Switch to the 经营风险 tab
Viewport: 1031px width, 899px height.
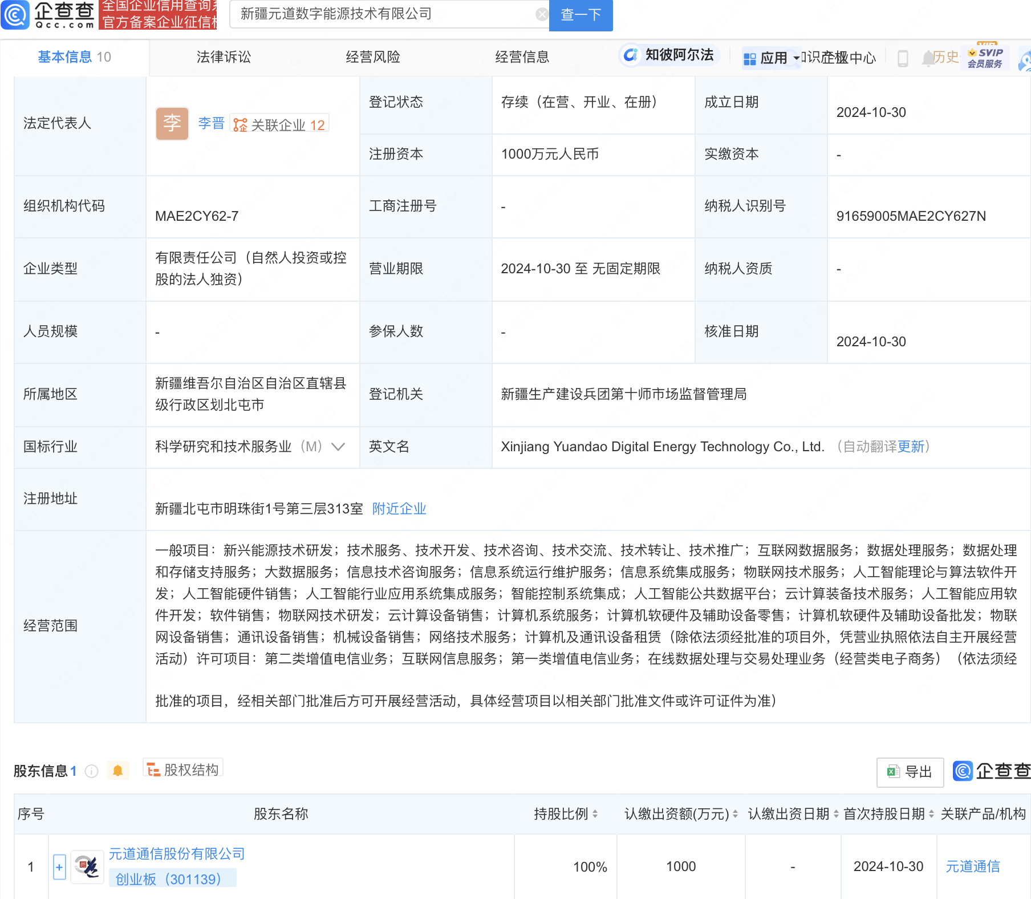(x=373, y=57)
